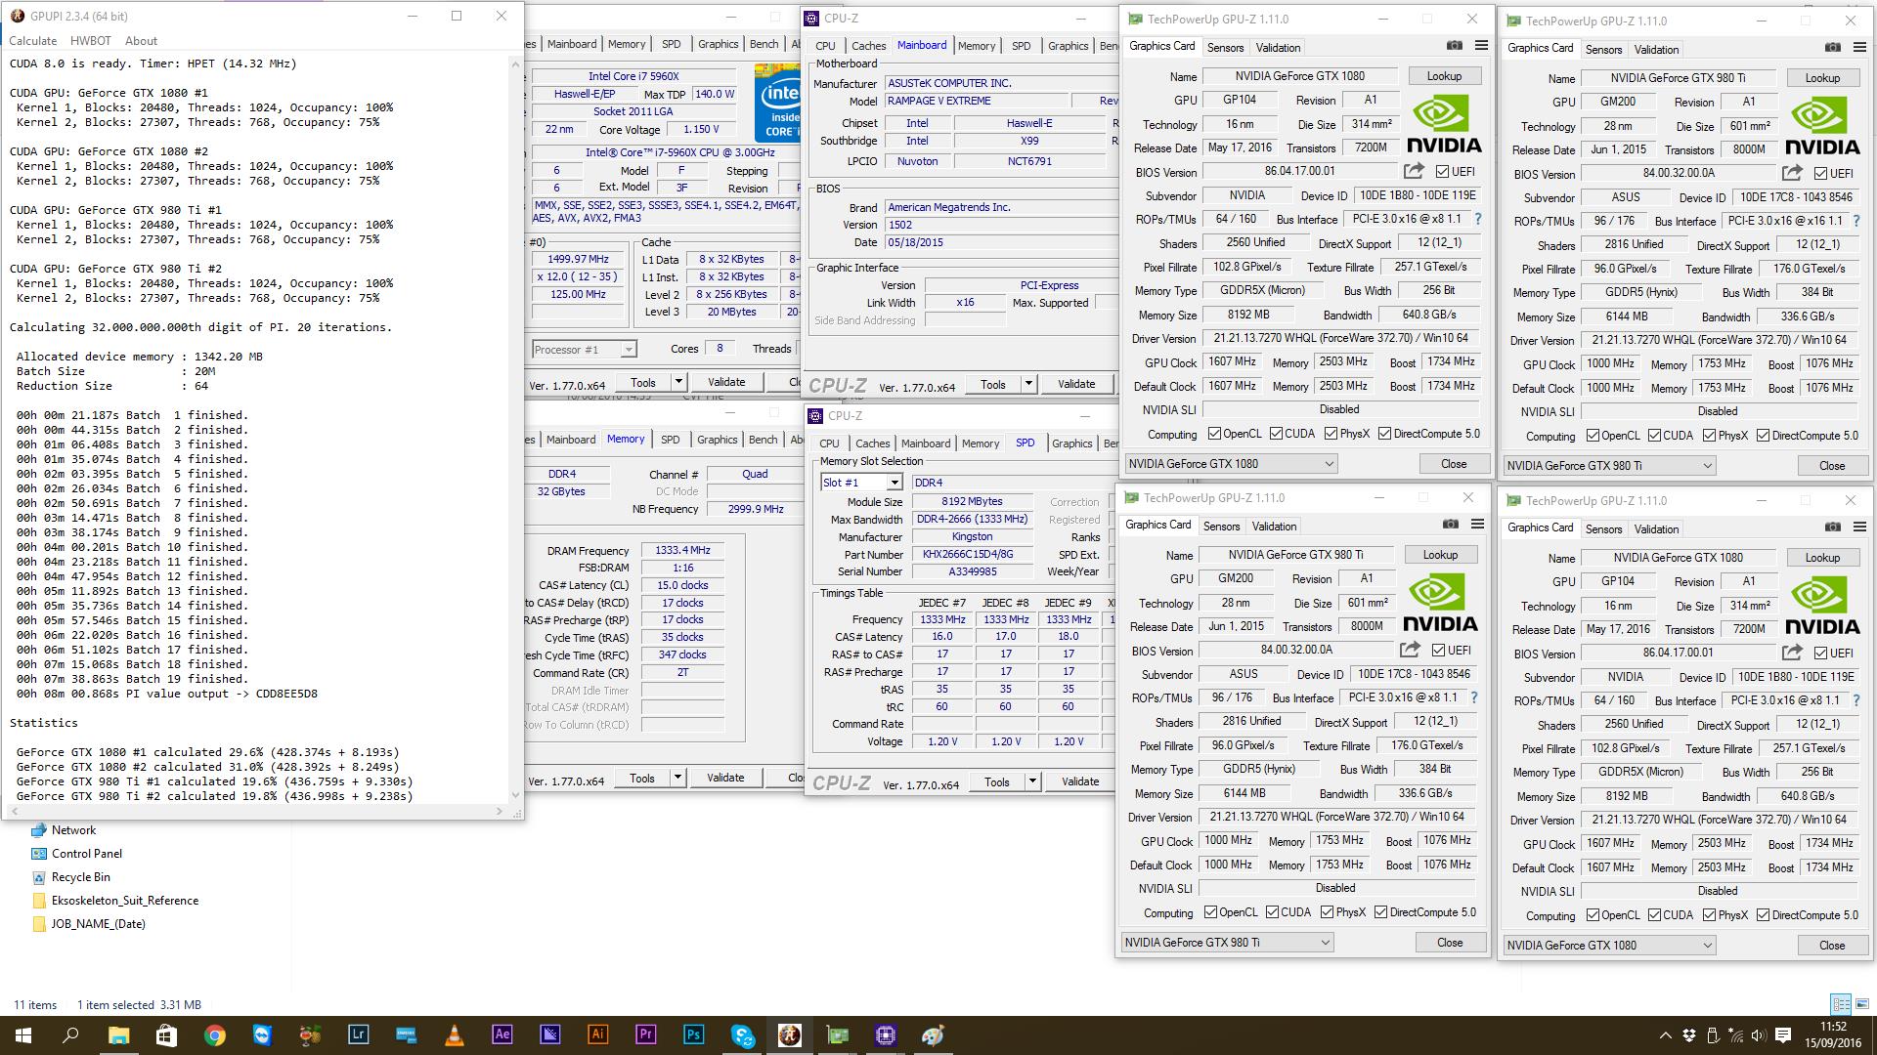Screen dimensions: 1877x1055
Task: Open hamburger menu in top-right GPU-Z window
Action: point(1859,47)
